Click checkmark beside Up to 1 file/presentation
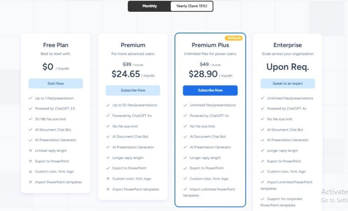 (x=30, y=98)
